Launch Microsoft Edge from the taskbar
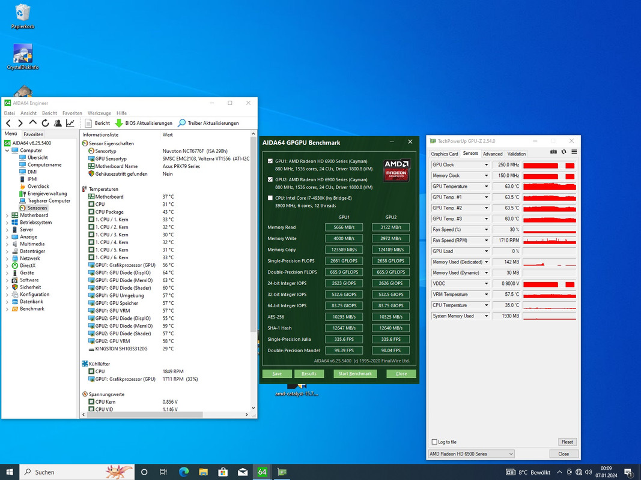 coord(184,472)
